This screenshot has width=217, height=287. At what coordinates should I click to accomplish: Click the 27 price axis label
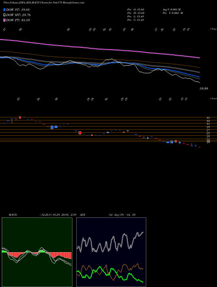point(208,130)
